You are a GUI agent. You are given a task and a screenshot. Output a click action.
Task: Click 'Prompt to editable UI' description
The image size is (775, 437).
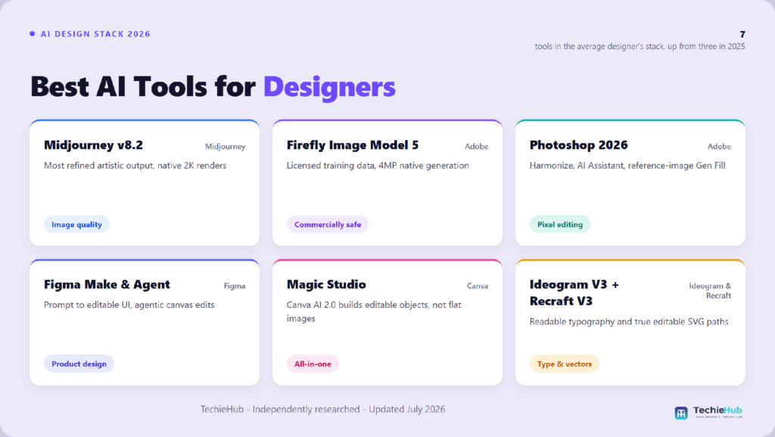129,305
